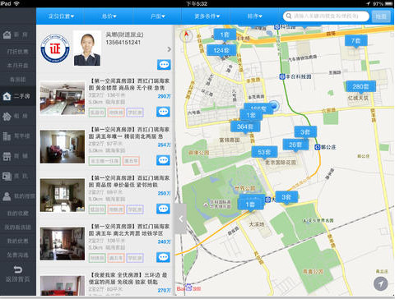Open the 黄金楼层 商品房 listing title
The height and width of the screenshot is (299, 395).
click(129, 85)
